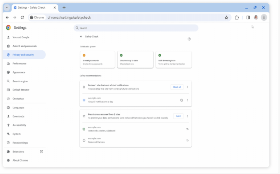Open more options for notifications review

[187, 87]
